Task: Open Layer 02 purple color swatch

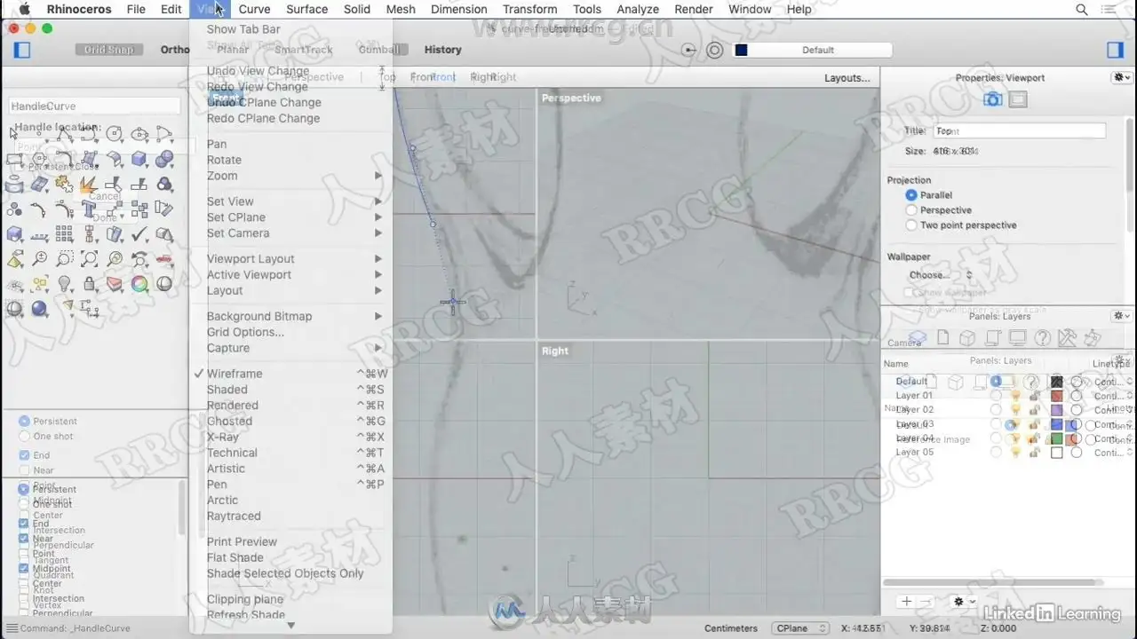Action: click(1056, 410)
